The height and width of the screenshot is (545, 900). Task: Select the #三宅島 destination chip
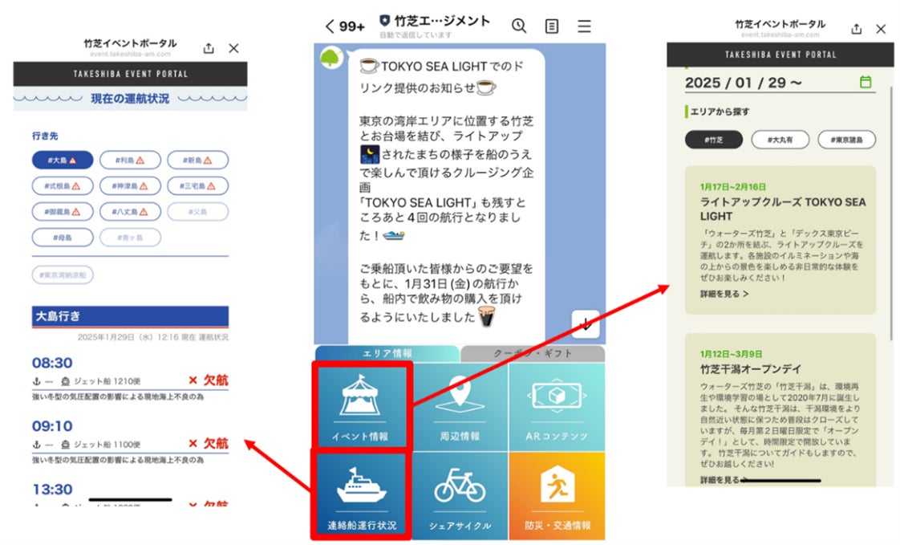(198, 186)
